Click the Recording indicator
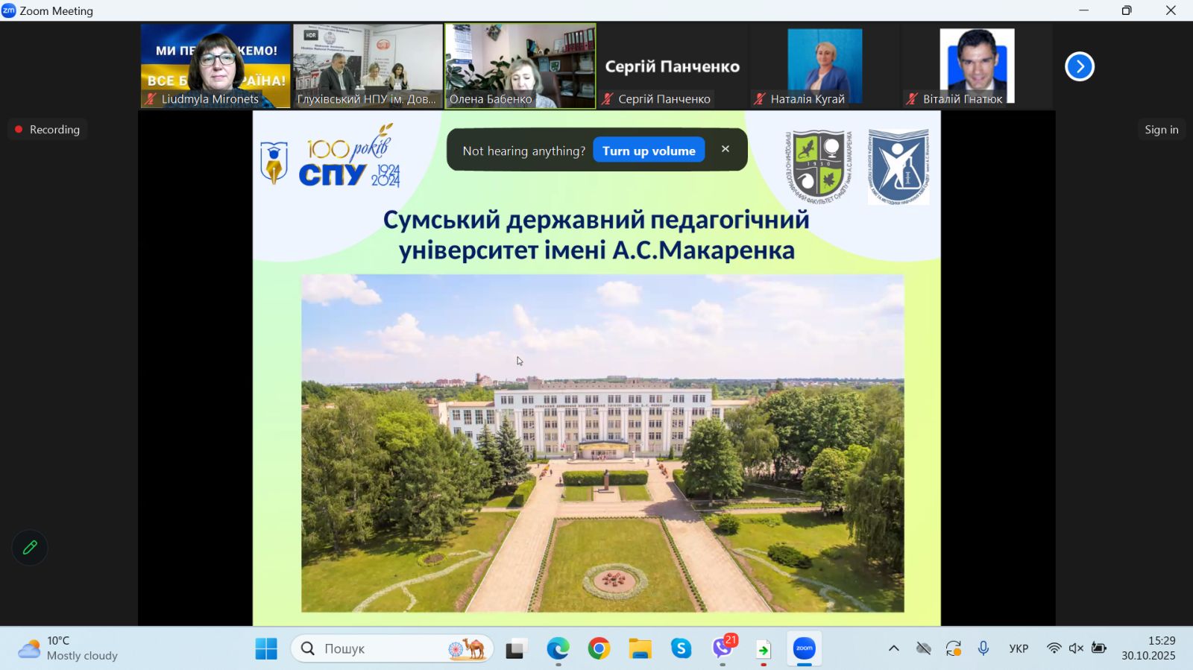The image size is (1193, 670). point(48,130)
